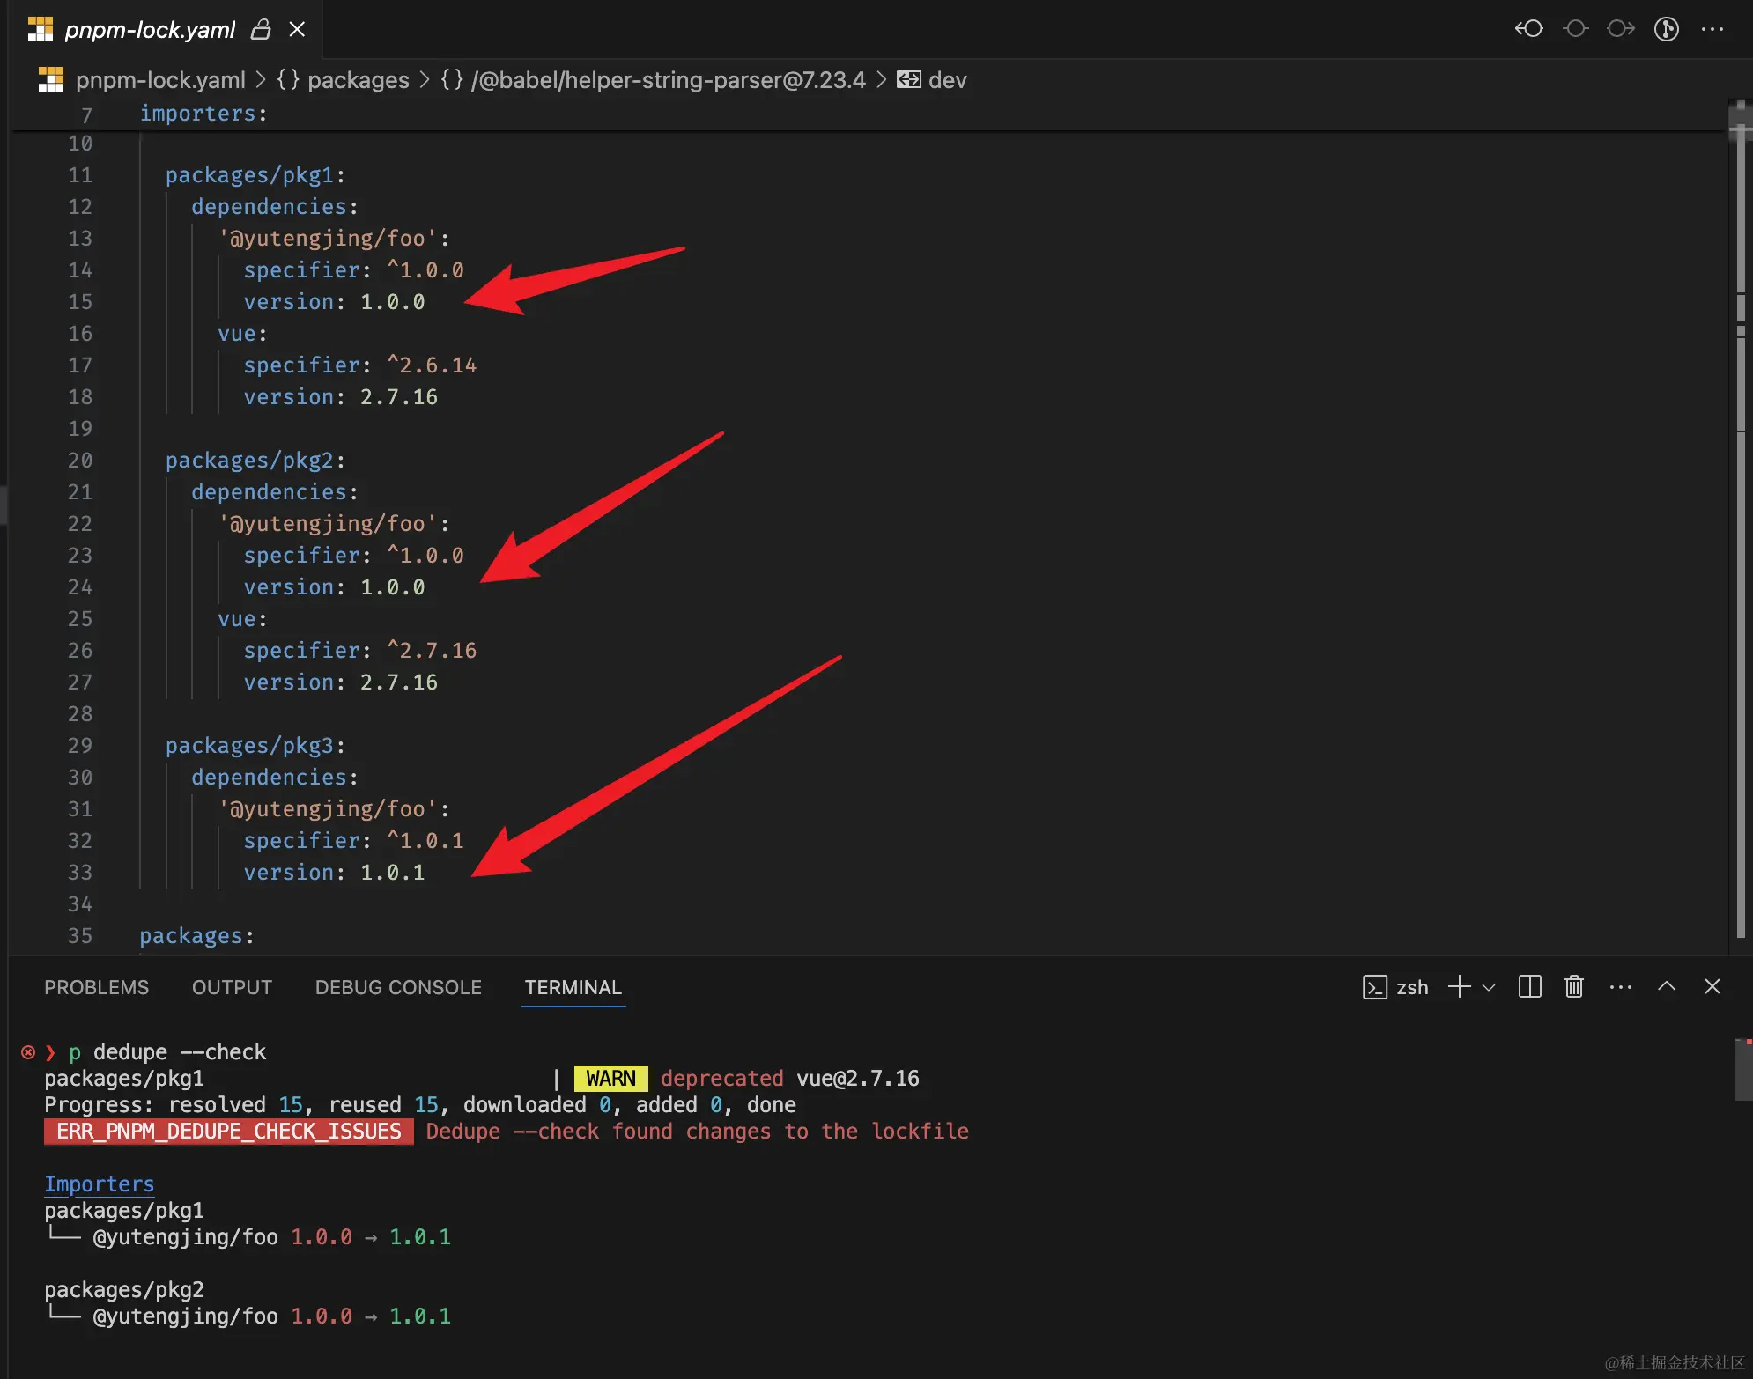Click specifier ^1.0.1 on line 32
Screen dimensions: 1753x1379
click(x=353, y=841)
